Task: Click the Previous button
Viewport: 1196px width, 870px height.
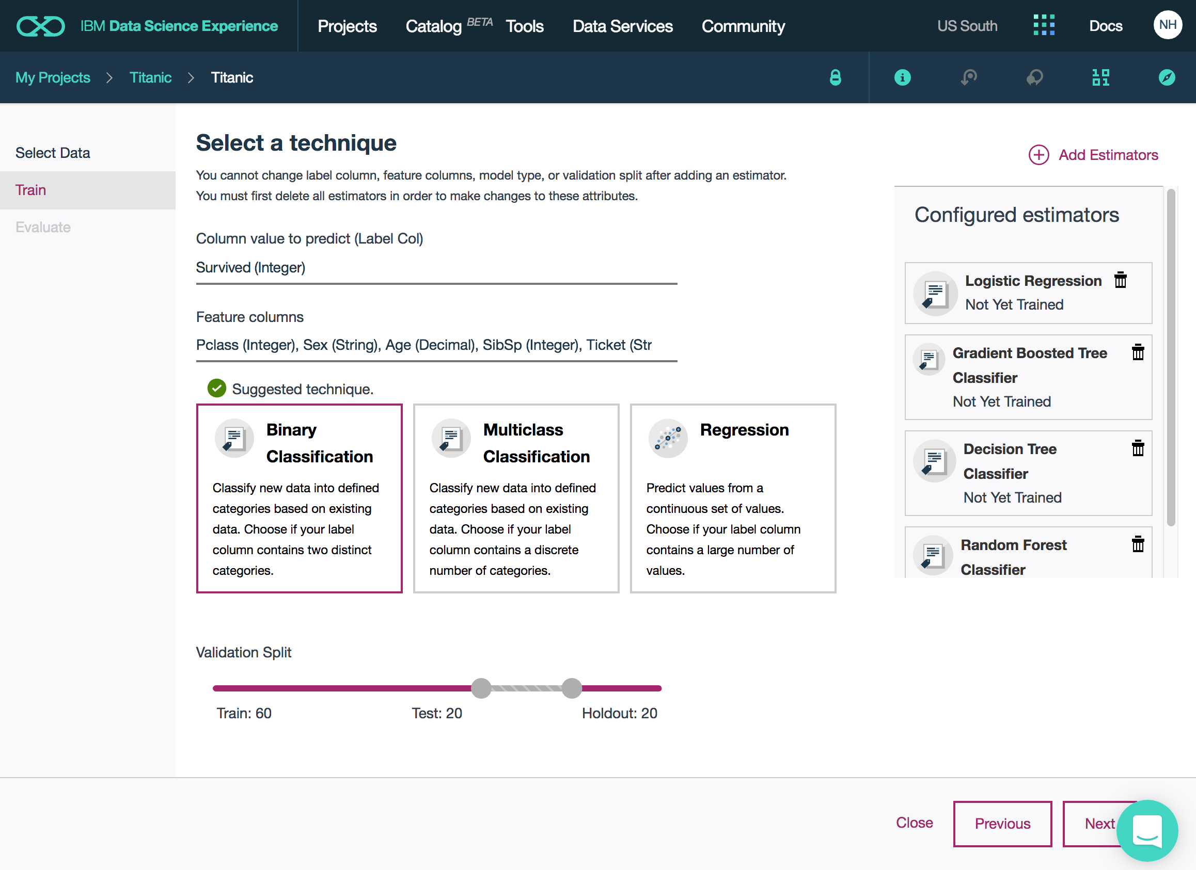Action: click(1002, 824)
